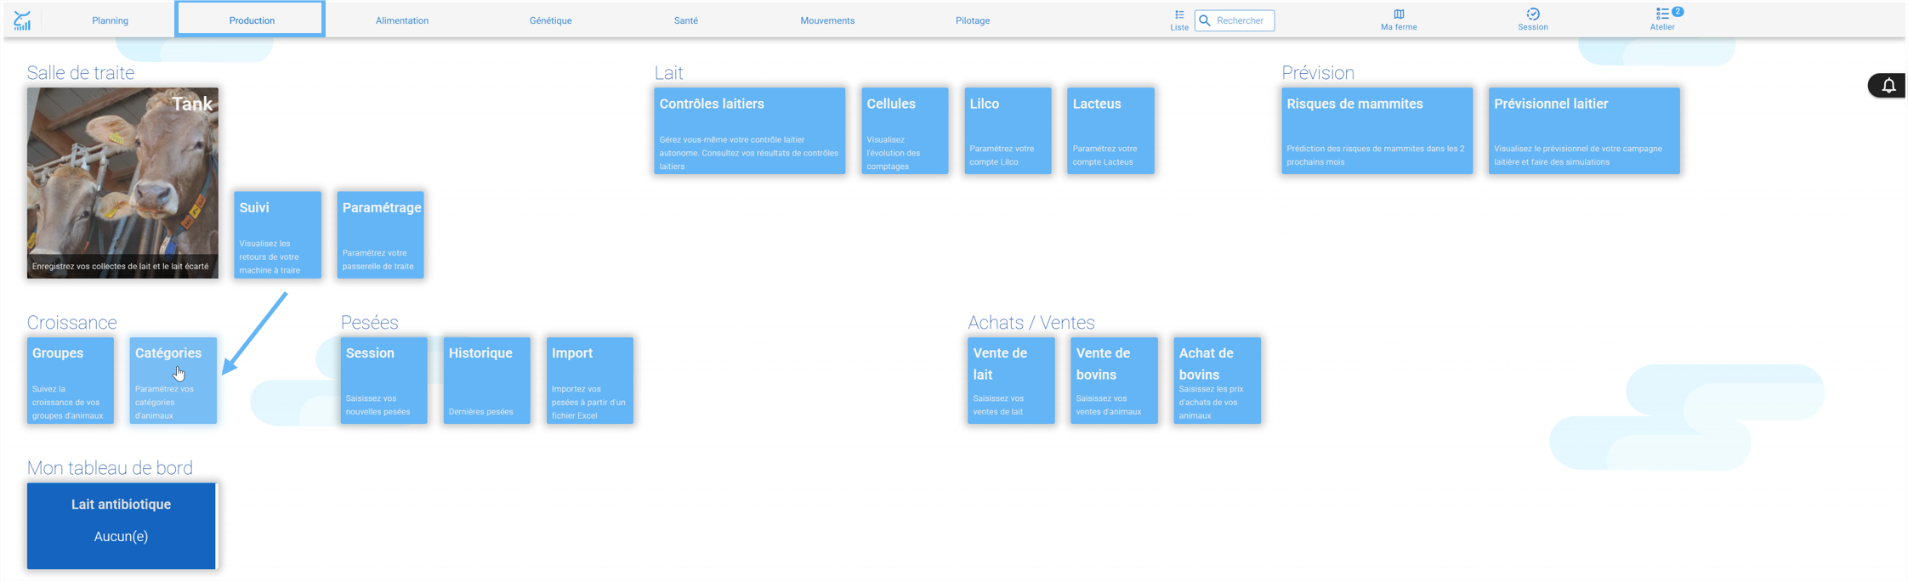Open the Vente de lait tile

pos(1011,381)
